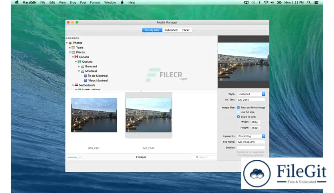Click the Section input field
Screen dimensions: 334x193
(x=251, y=148)
